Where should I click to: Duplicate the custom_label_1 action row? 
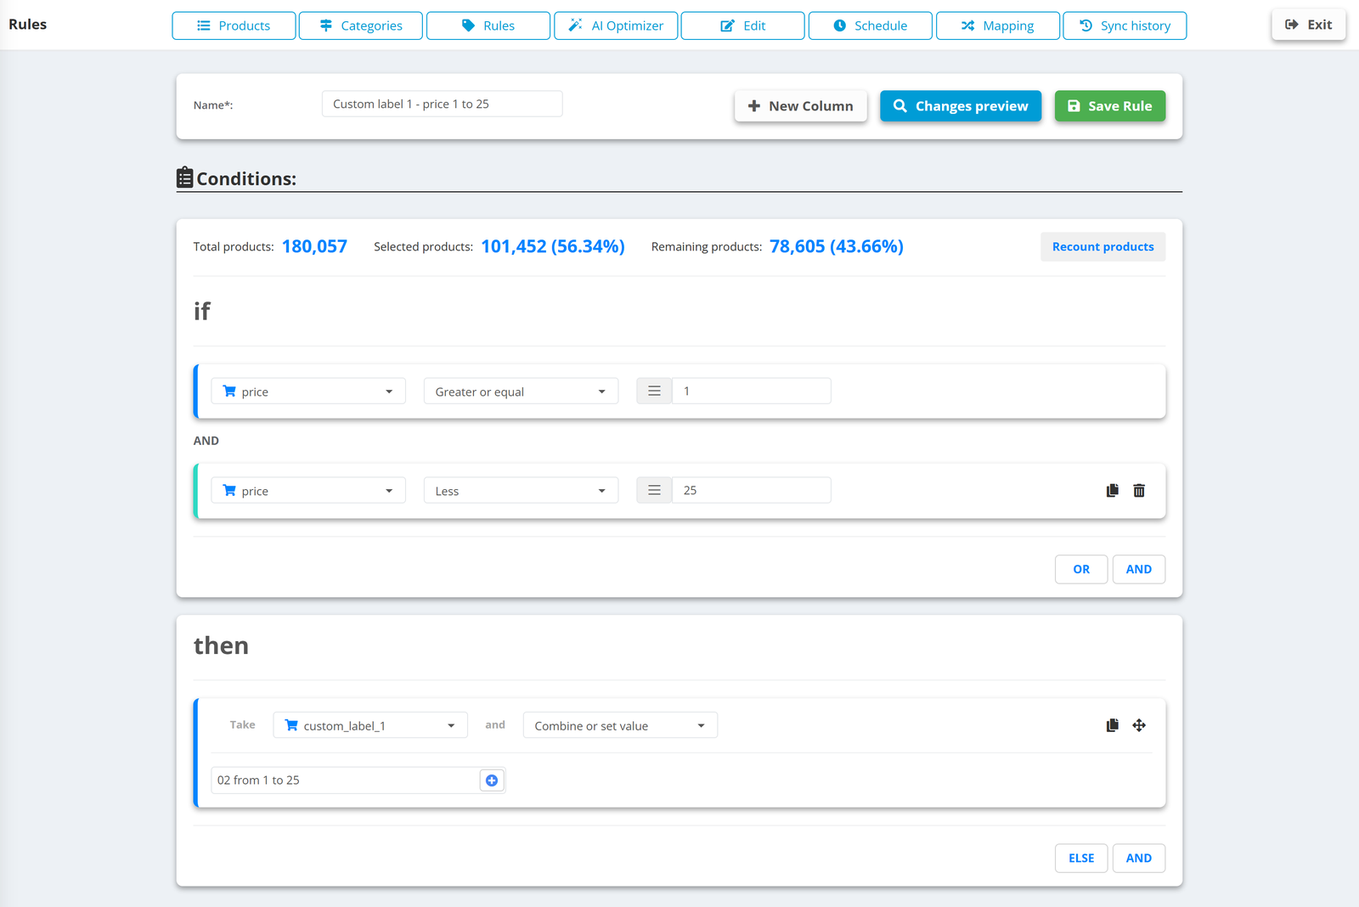(1112, 725)
